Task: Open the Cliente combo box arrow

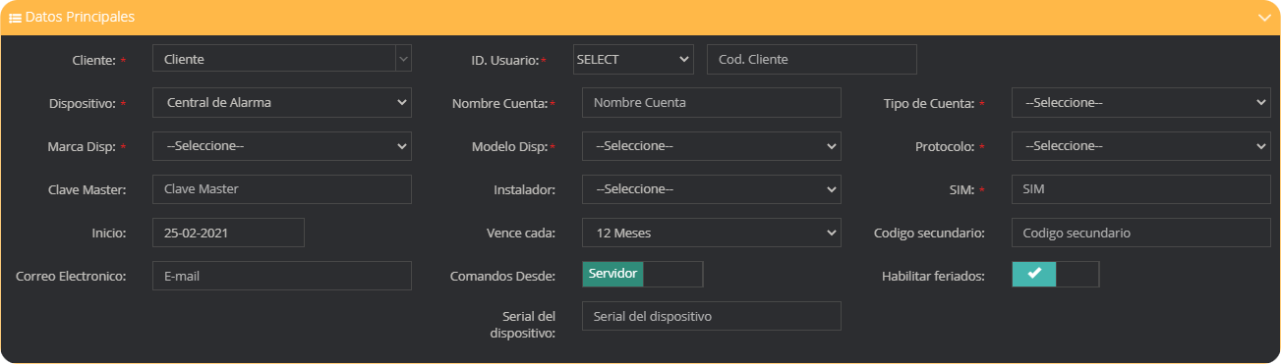Action: point(403,59)
